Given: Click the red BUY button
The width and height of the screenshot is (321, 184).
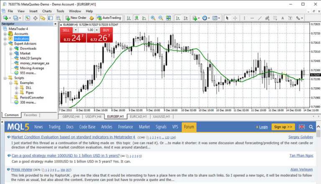Looking at the screenshot, I should (106, 30).
